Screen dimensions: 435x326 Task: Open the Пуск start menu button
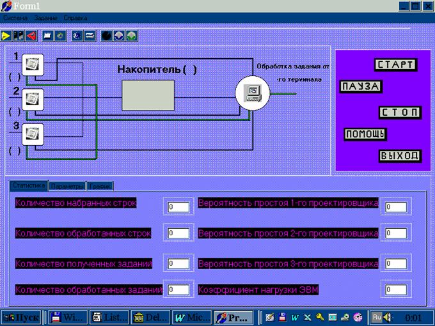23,317
